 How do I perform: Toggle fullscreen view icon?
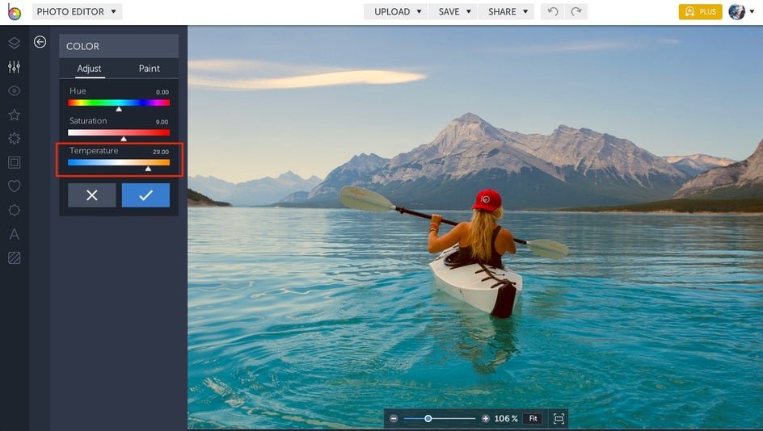pos(559,418)
